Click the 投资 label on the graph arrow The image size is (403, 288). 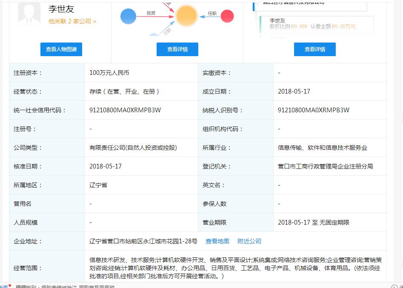click(x=151, y=13)
